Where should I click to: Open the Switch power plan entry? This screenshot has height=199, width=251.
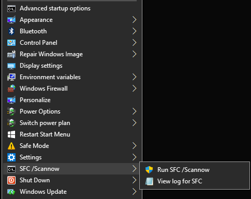(x=71, y=123)
